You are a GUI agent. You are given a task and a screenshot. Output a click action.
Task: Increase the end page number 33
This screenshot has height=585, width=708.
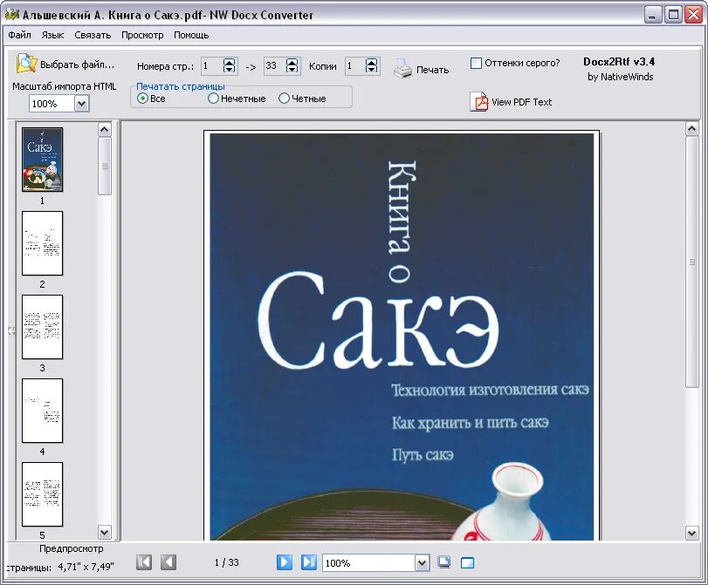pos(292,63)
